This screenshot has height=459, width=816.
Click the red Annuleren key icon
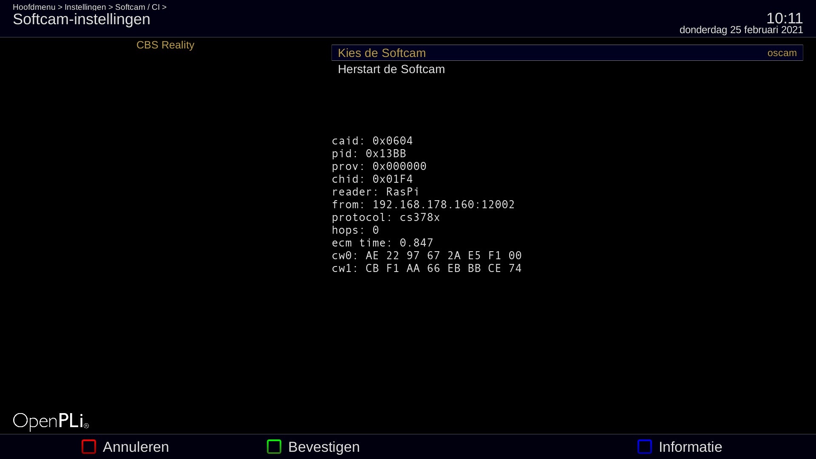coord(89,447)
